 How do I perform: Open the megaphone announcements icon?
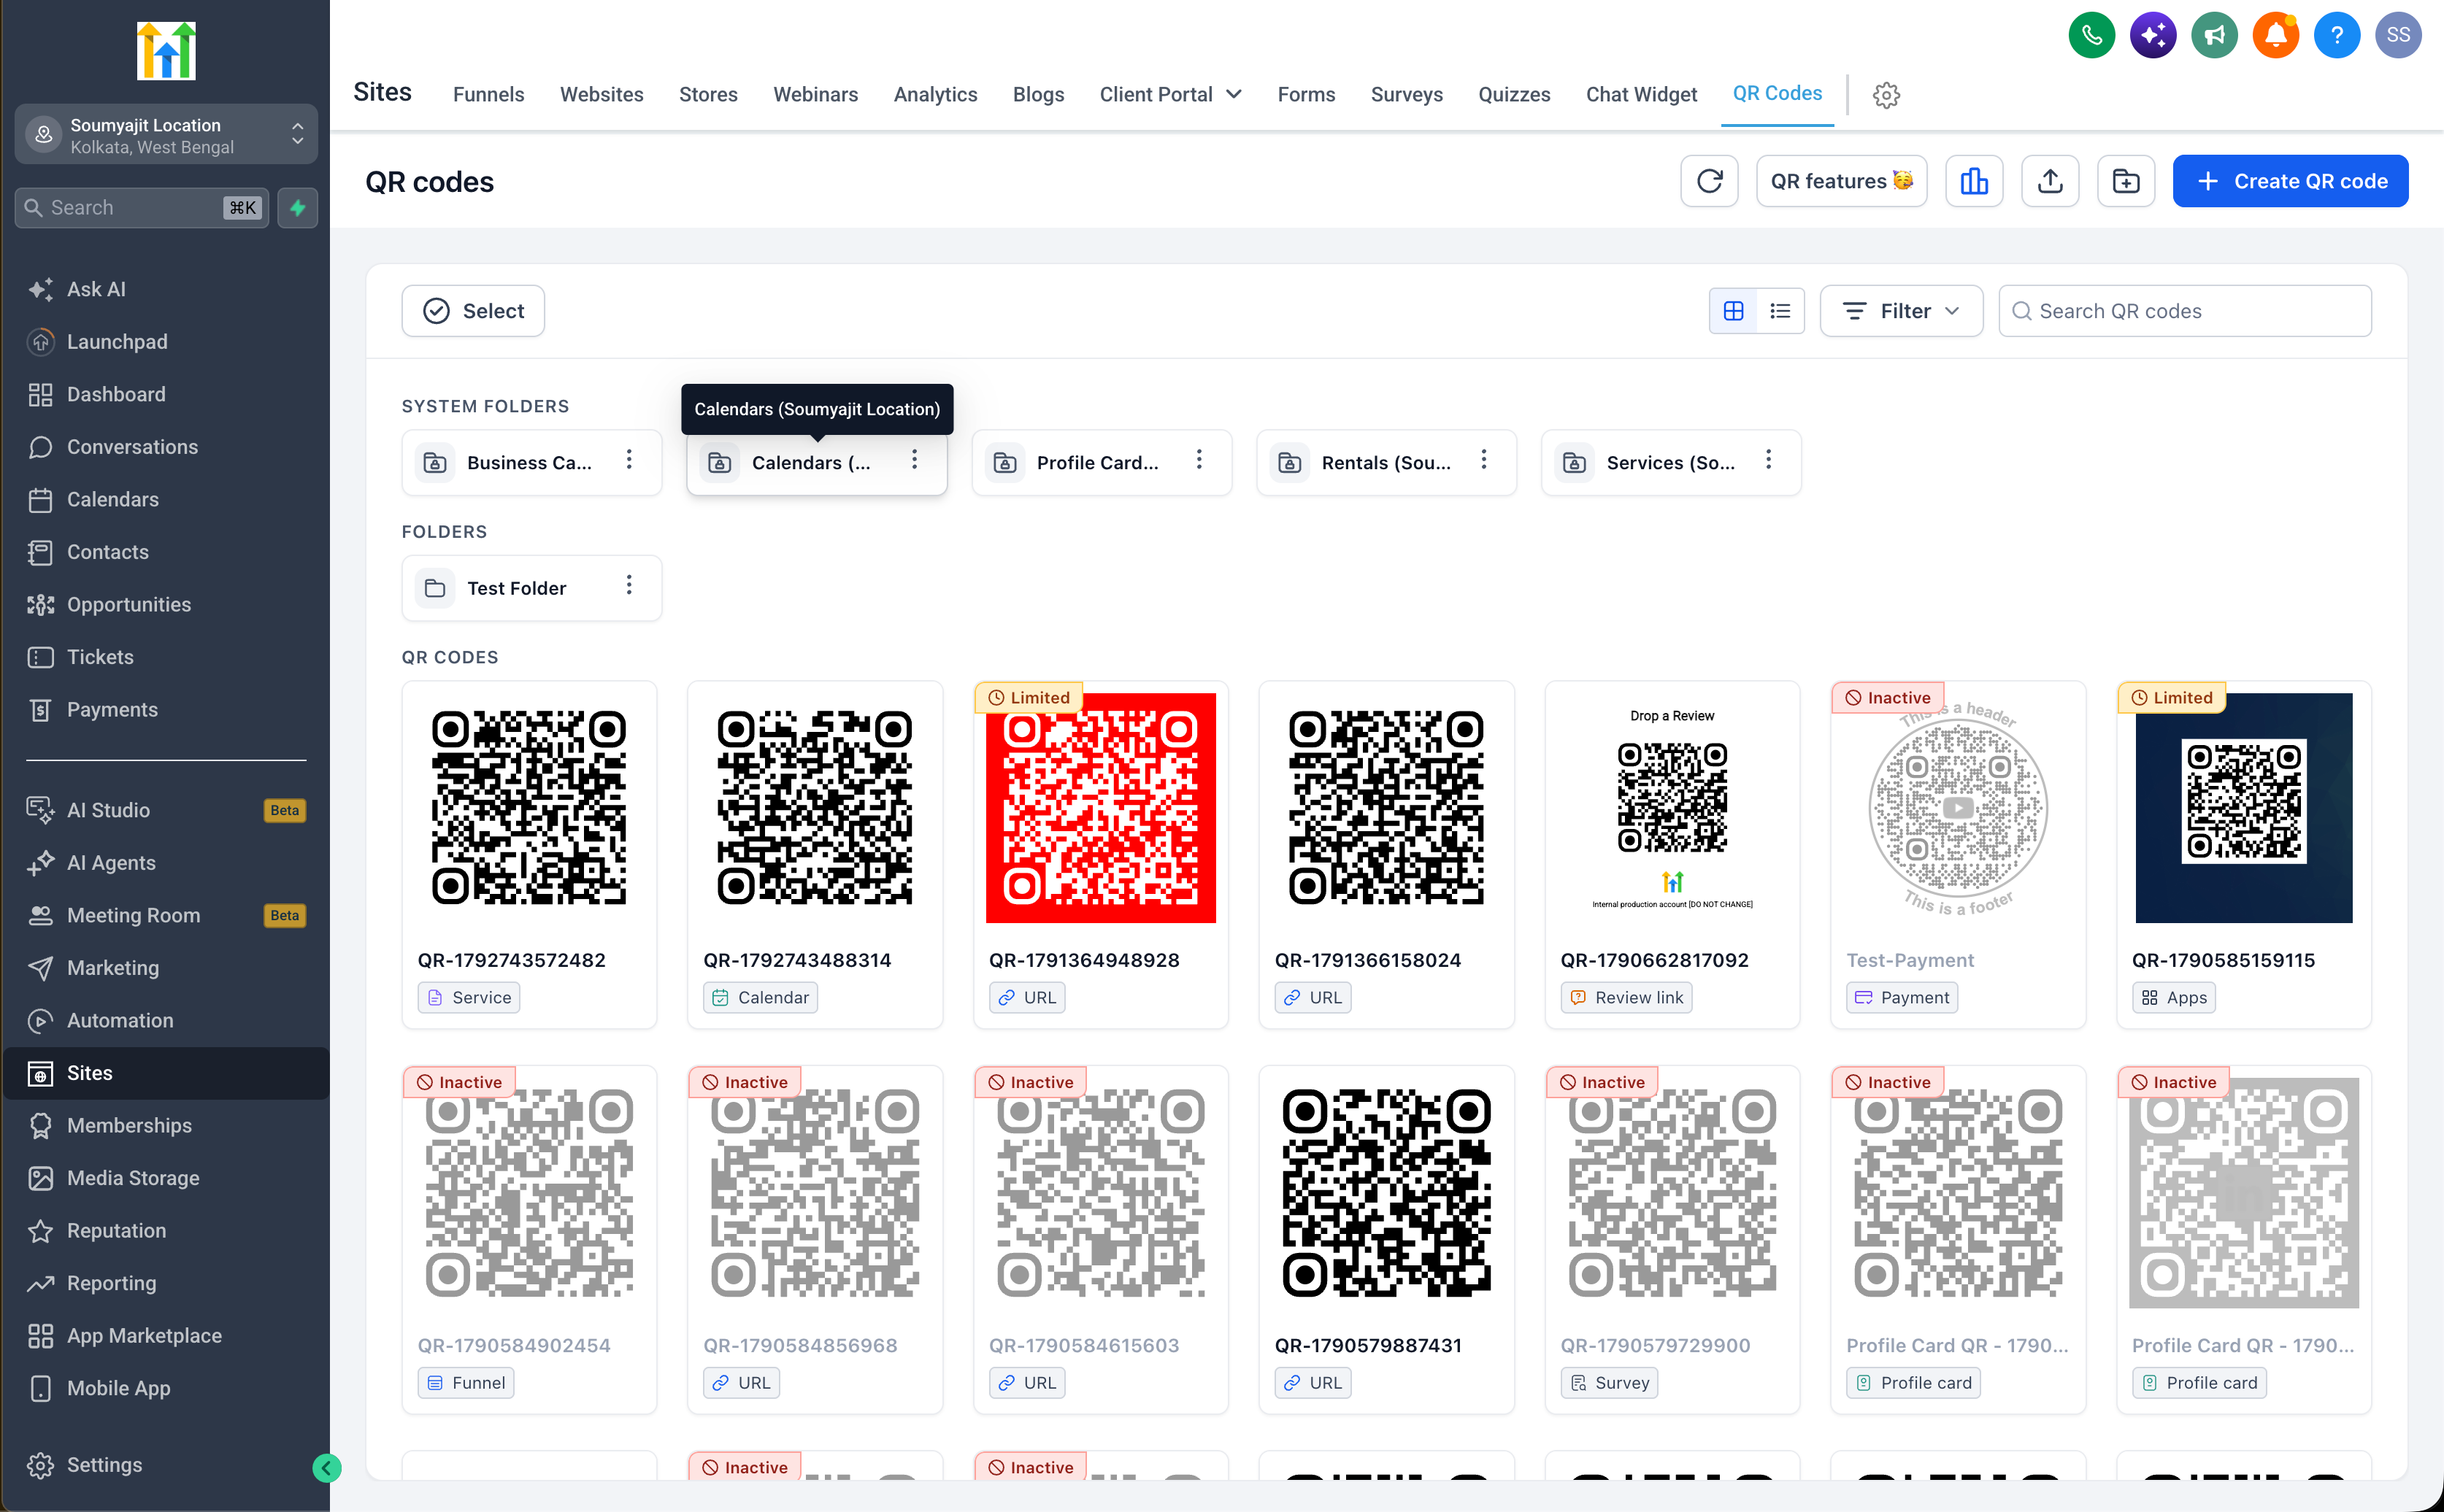(2214, 36)
